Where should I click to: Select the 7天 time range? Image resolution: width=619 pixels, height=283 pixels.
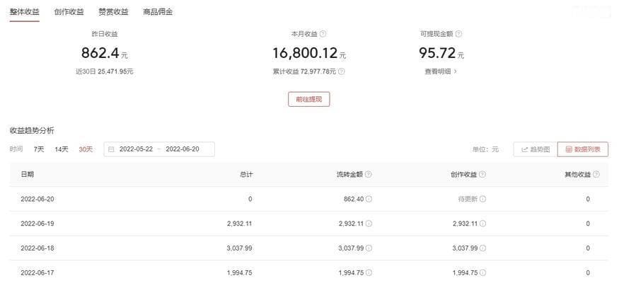(x=39, y=149)
